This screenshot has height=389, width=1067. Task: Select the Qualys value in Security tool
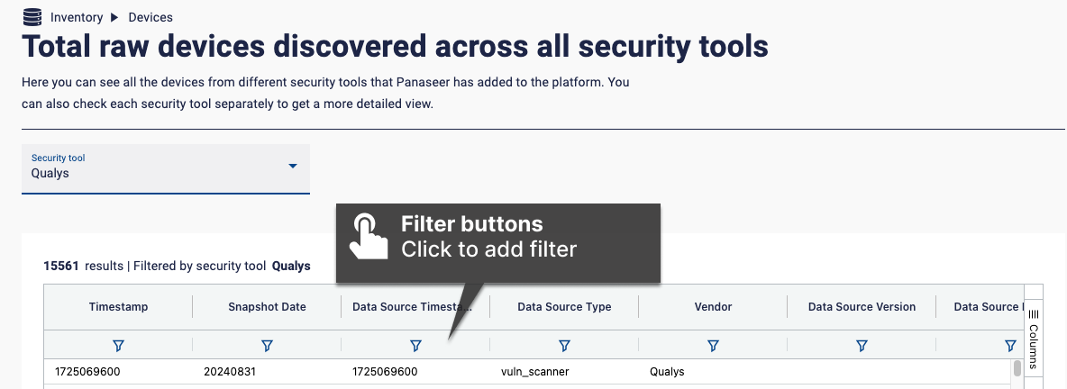point(50,173)
